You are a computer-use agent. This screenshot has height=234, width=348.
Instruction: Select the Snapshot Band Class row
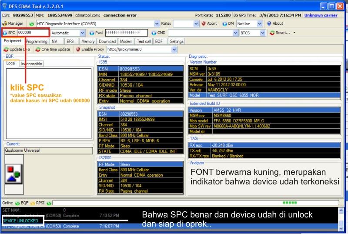(x=141, y=135)
